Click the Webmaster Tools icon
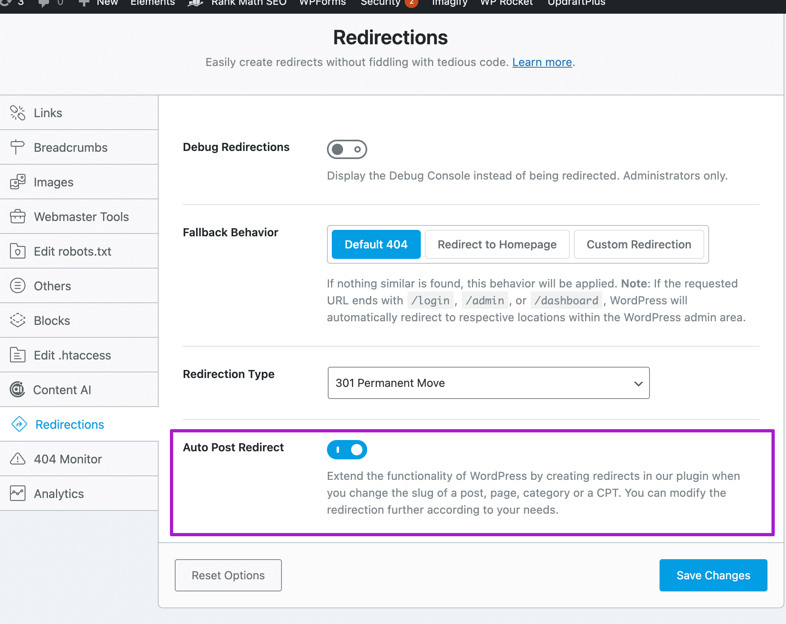This screenshot has width=786, height=624. pyautogui.click(x=18, y=216)
